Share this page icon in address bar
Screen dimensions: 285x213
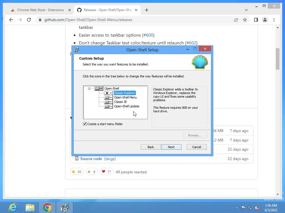[x=236, y=20]
